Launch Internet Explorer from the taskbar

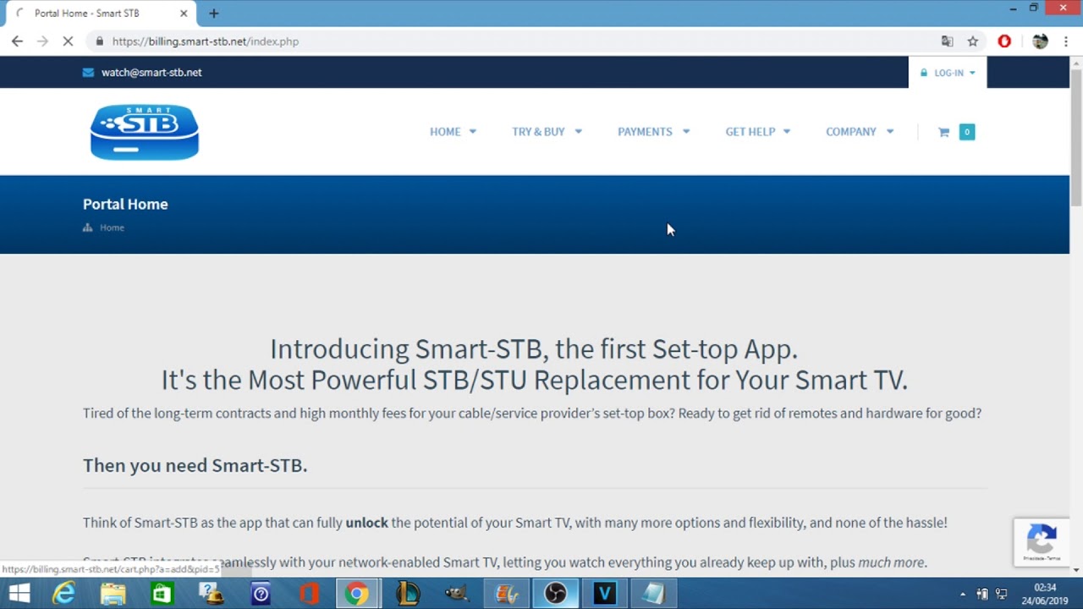(64, 594)
